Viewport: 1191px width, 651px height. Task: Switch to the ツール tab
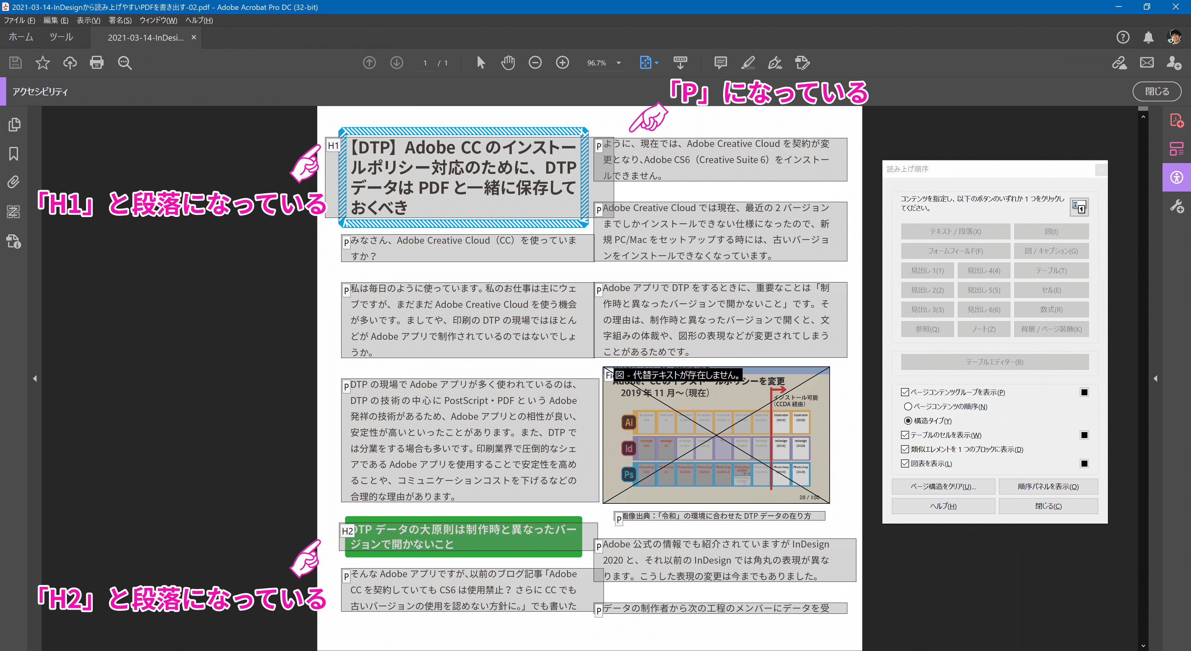click(x=61, y=37)
